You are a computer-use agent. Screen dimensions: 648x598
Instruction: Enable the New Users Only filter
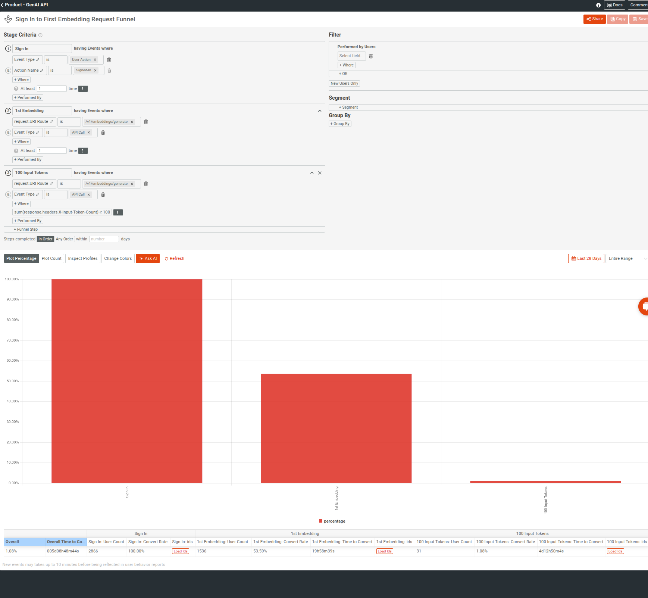(x=344, y=83)
